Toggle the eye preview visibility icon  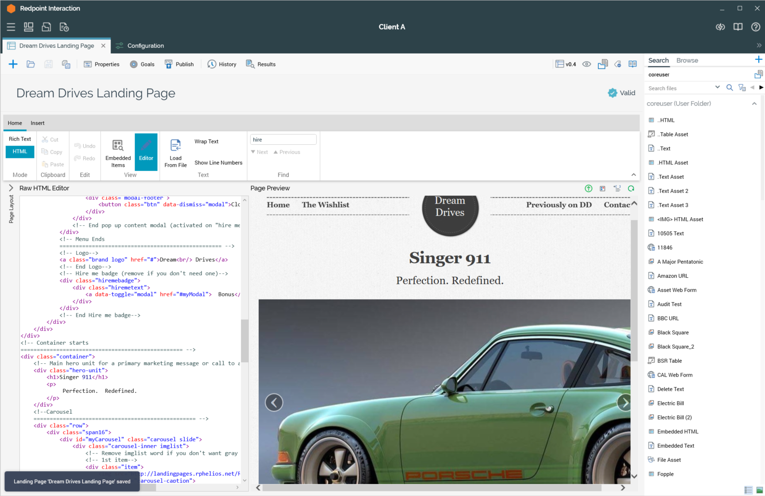[587, 64]
